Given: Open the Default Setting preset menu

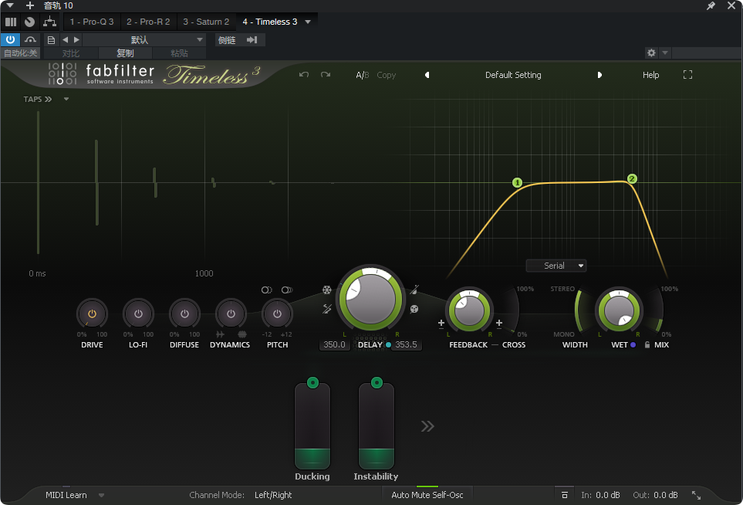Looking at the screenshot, I should [x=513, y=75].
